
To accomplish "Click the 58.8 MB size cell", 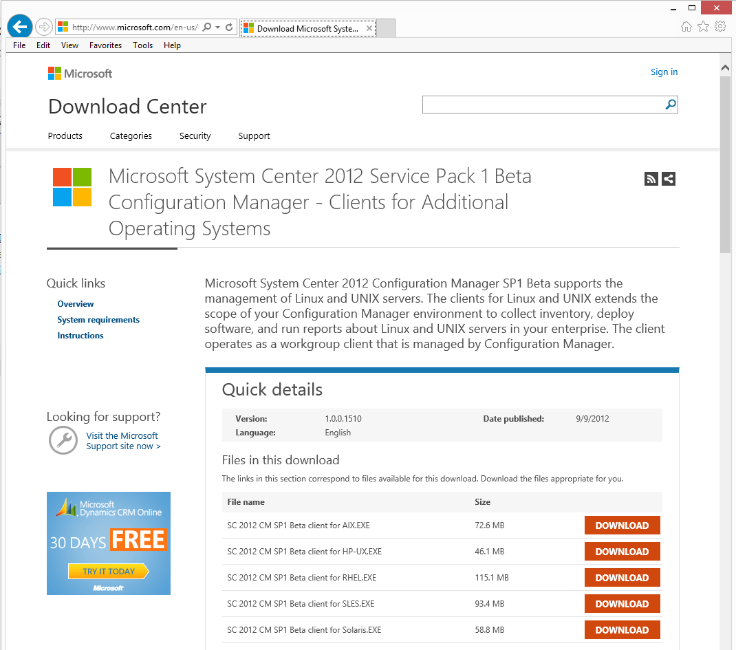I will (490, 630).
